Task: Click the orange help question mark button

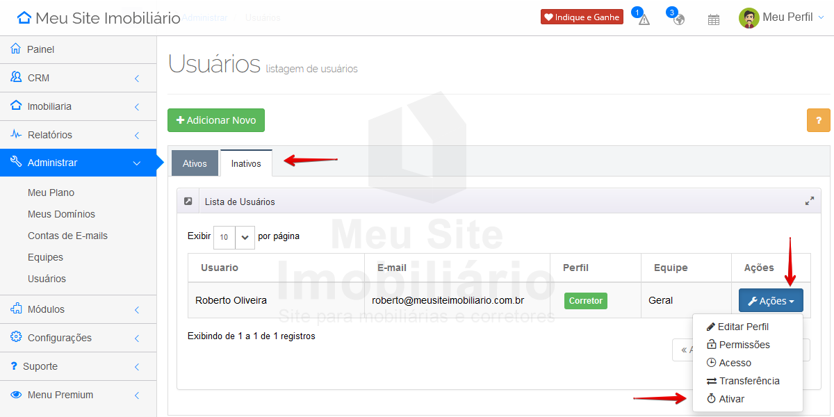Action: [818, 120]
